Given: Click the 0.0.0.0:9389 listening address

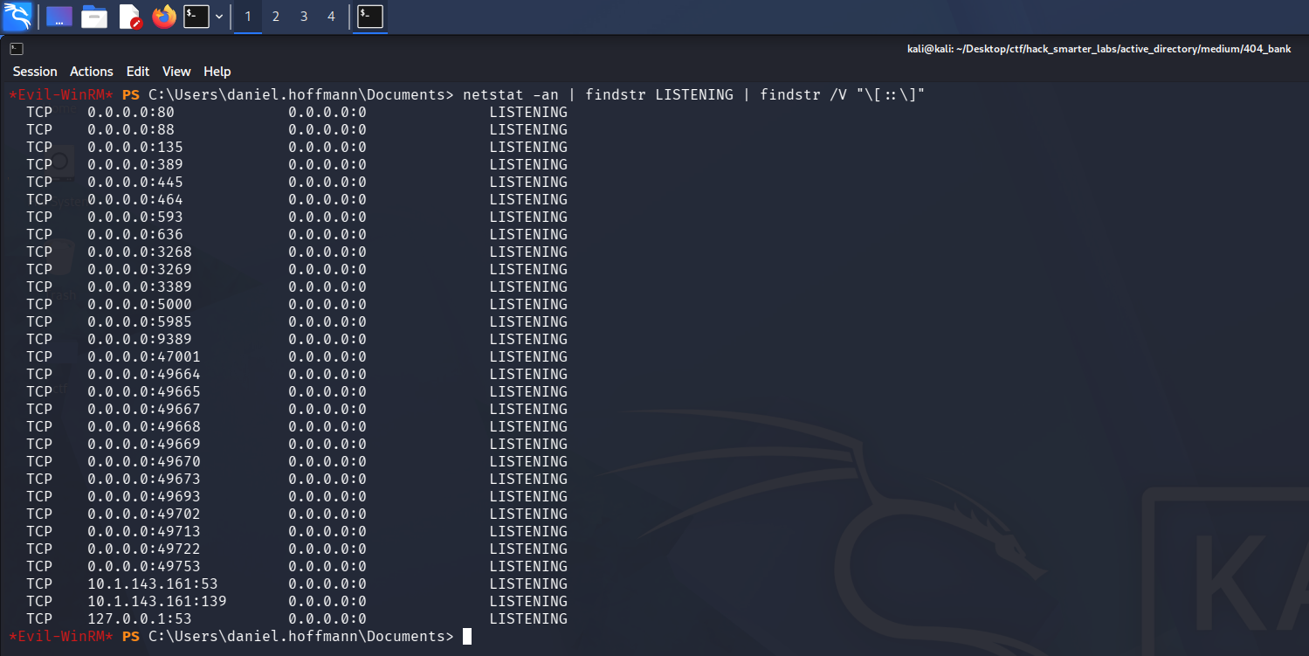Looking at the screenshot, I should pyautogui.click(x=140, y=339).
